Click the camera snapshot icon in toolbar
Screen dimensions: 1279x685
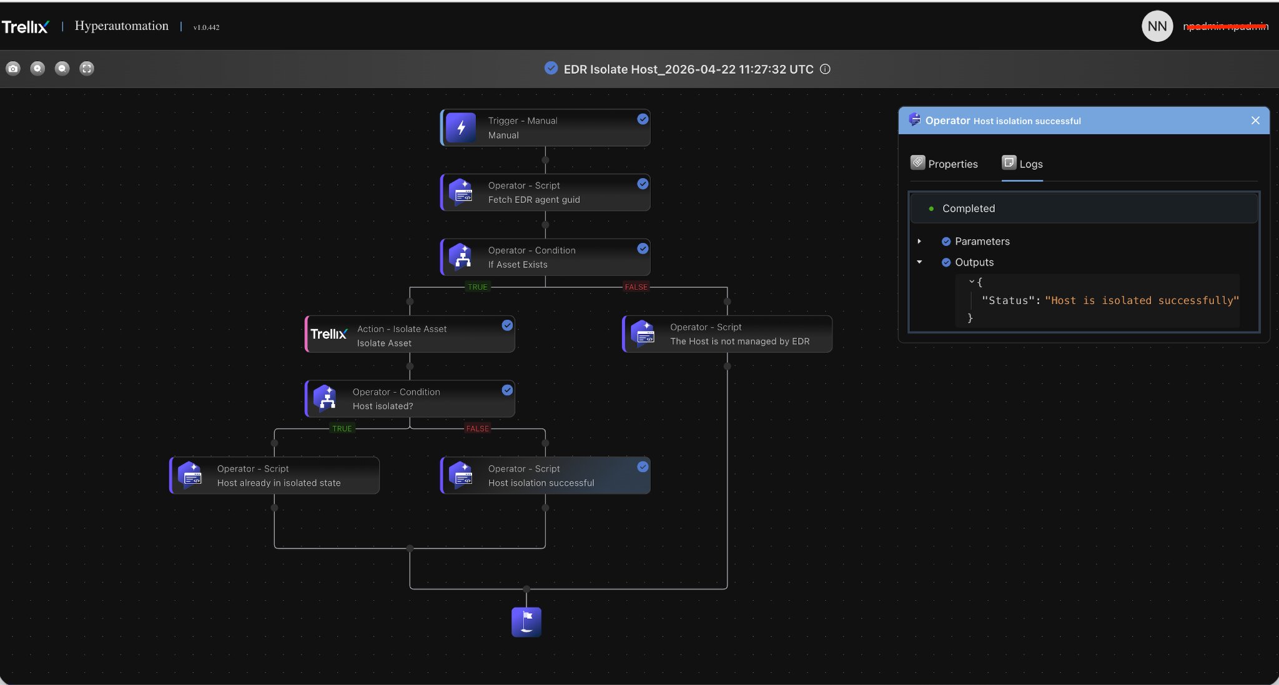pos(13,69)
